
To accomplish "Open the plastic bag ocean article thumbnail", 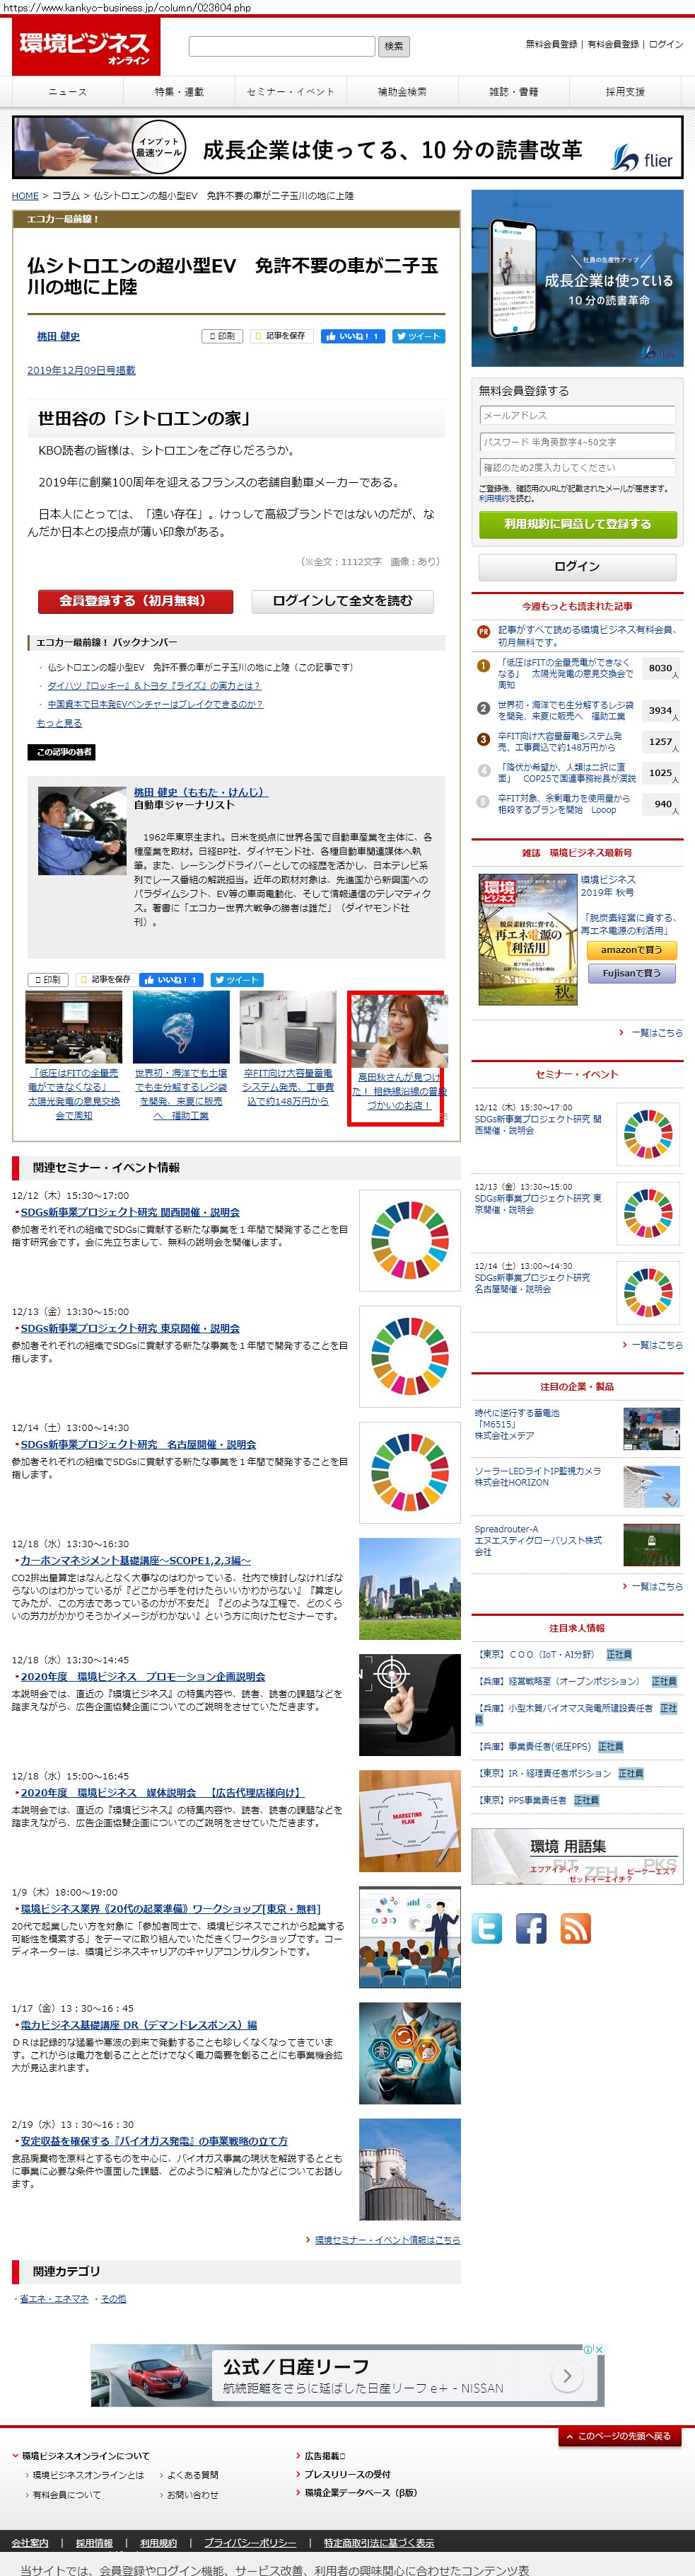I will [181, 1027].
